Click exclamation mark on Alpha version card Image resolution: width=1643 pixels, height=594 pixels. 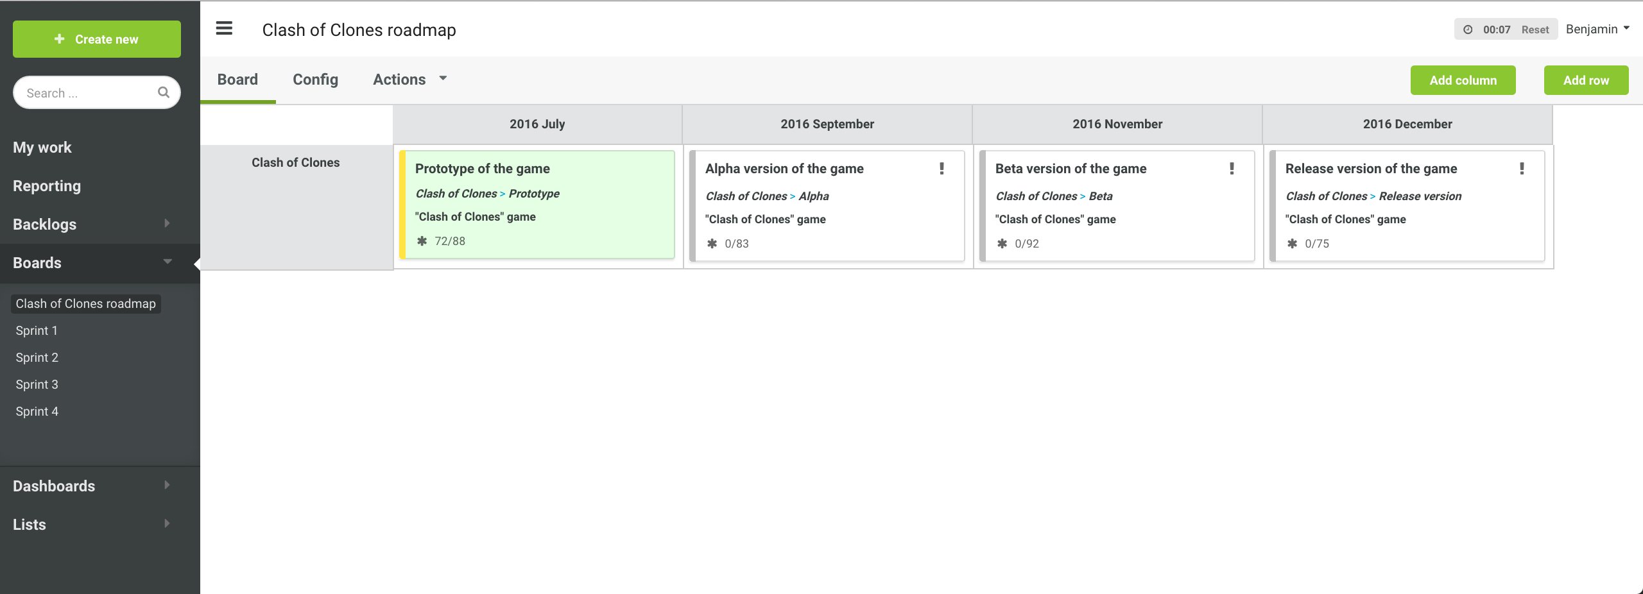click(x=942, y=168)
